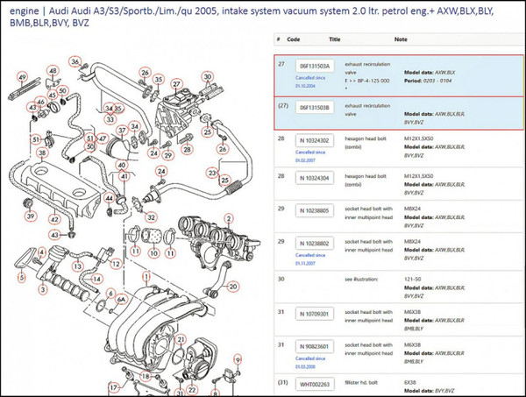Image resolution: width=526 pixels, height=397 pixels.
Task: Open part code 06F131503B
Action: click(314, 107)
